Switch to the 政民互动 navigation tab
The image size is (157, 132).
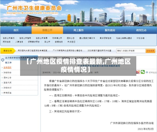(141, 30)
